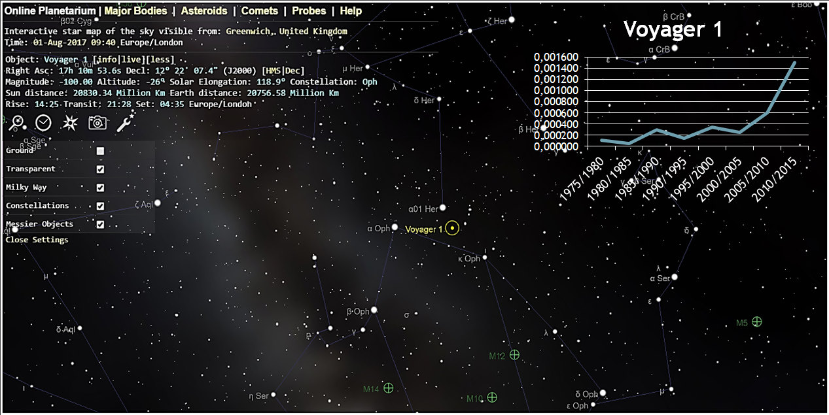The width and height of the screenshot is (829, 415).
Task: Open the Online Planetarium menu item
Action: click(x=50, y=11)
